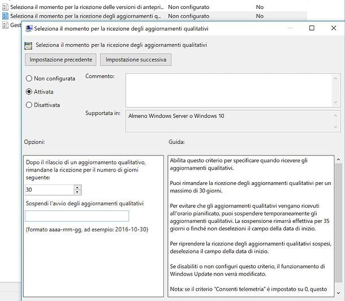Increase days with the spinner up arrow
The height and width of the screenshot is (301, 345).
[x=77, y=187]
